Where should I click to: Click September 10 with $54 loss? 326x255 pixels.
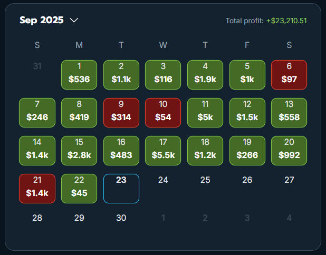point(163,112)
